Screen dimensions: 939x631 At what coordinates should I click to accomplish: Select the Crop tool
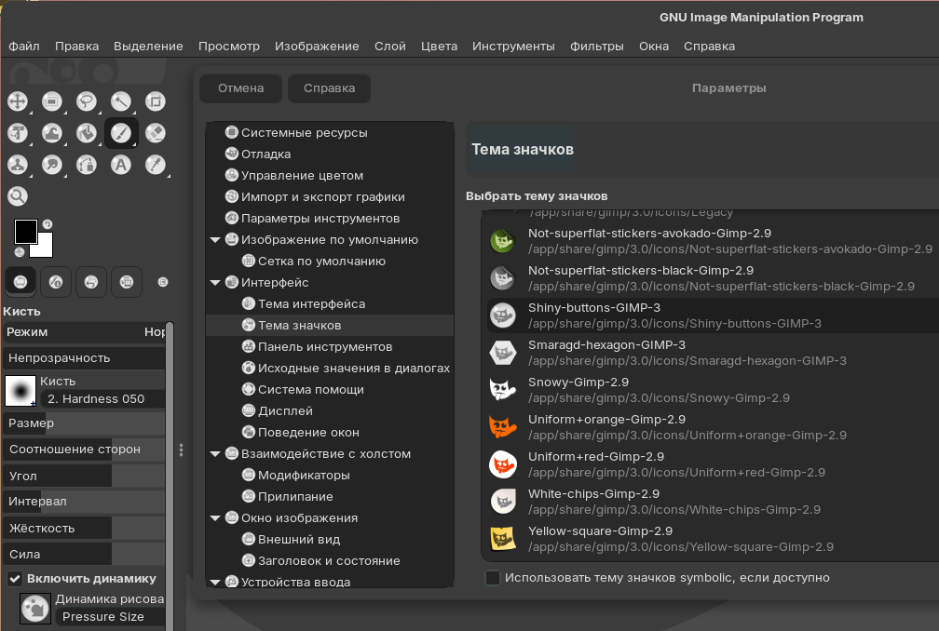click(x=155, y=101)
